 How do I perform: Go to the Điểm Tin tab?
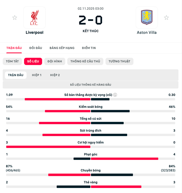[x=89, y=48]
